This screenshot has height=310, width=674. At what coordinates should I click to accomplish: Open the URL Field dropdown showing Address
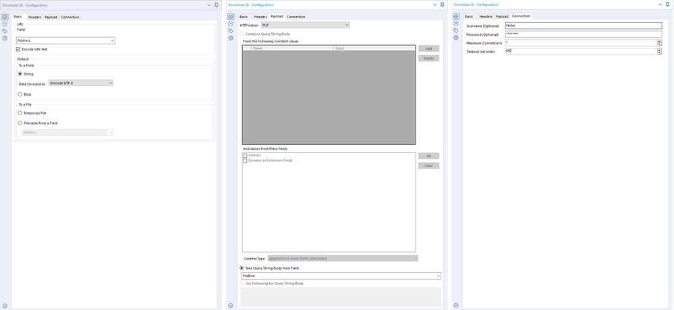click(x=65, y=40)
